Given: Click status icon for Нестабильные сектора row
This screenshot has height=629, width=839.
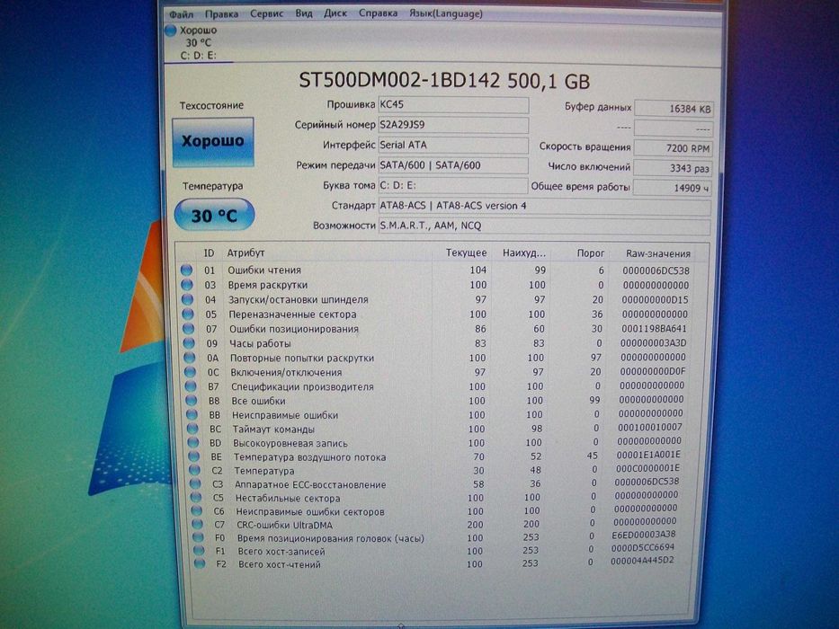Looking at the screenshot, I should point(196,498).
